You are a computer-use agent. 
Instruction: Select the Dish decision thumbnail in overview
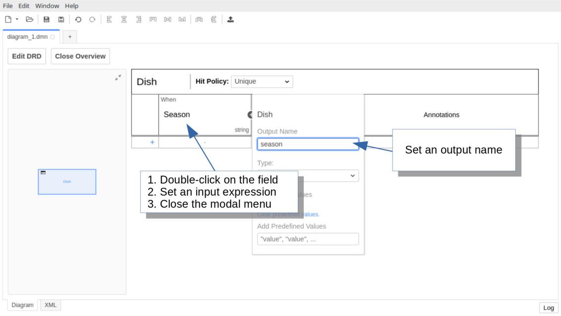pyautogui.click(x=67, y=181)
